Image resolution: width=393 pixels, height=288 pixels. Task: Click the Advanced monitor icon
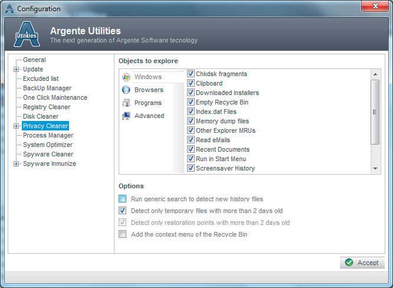126,116
